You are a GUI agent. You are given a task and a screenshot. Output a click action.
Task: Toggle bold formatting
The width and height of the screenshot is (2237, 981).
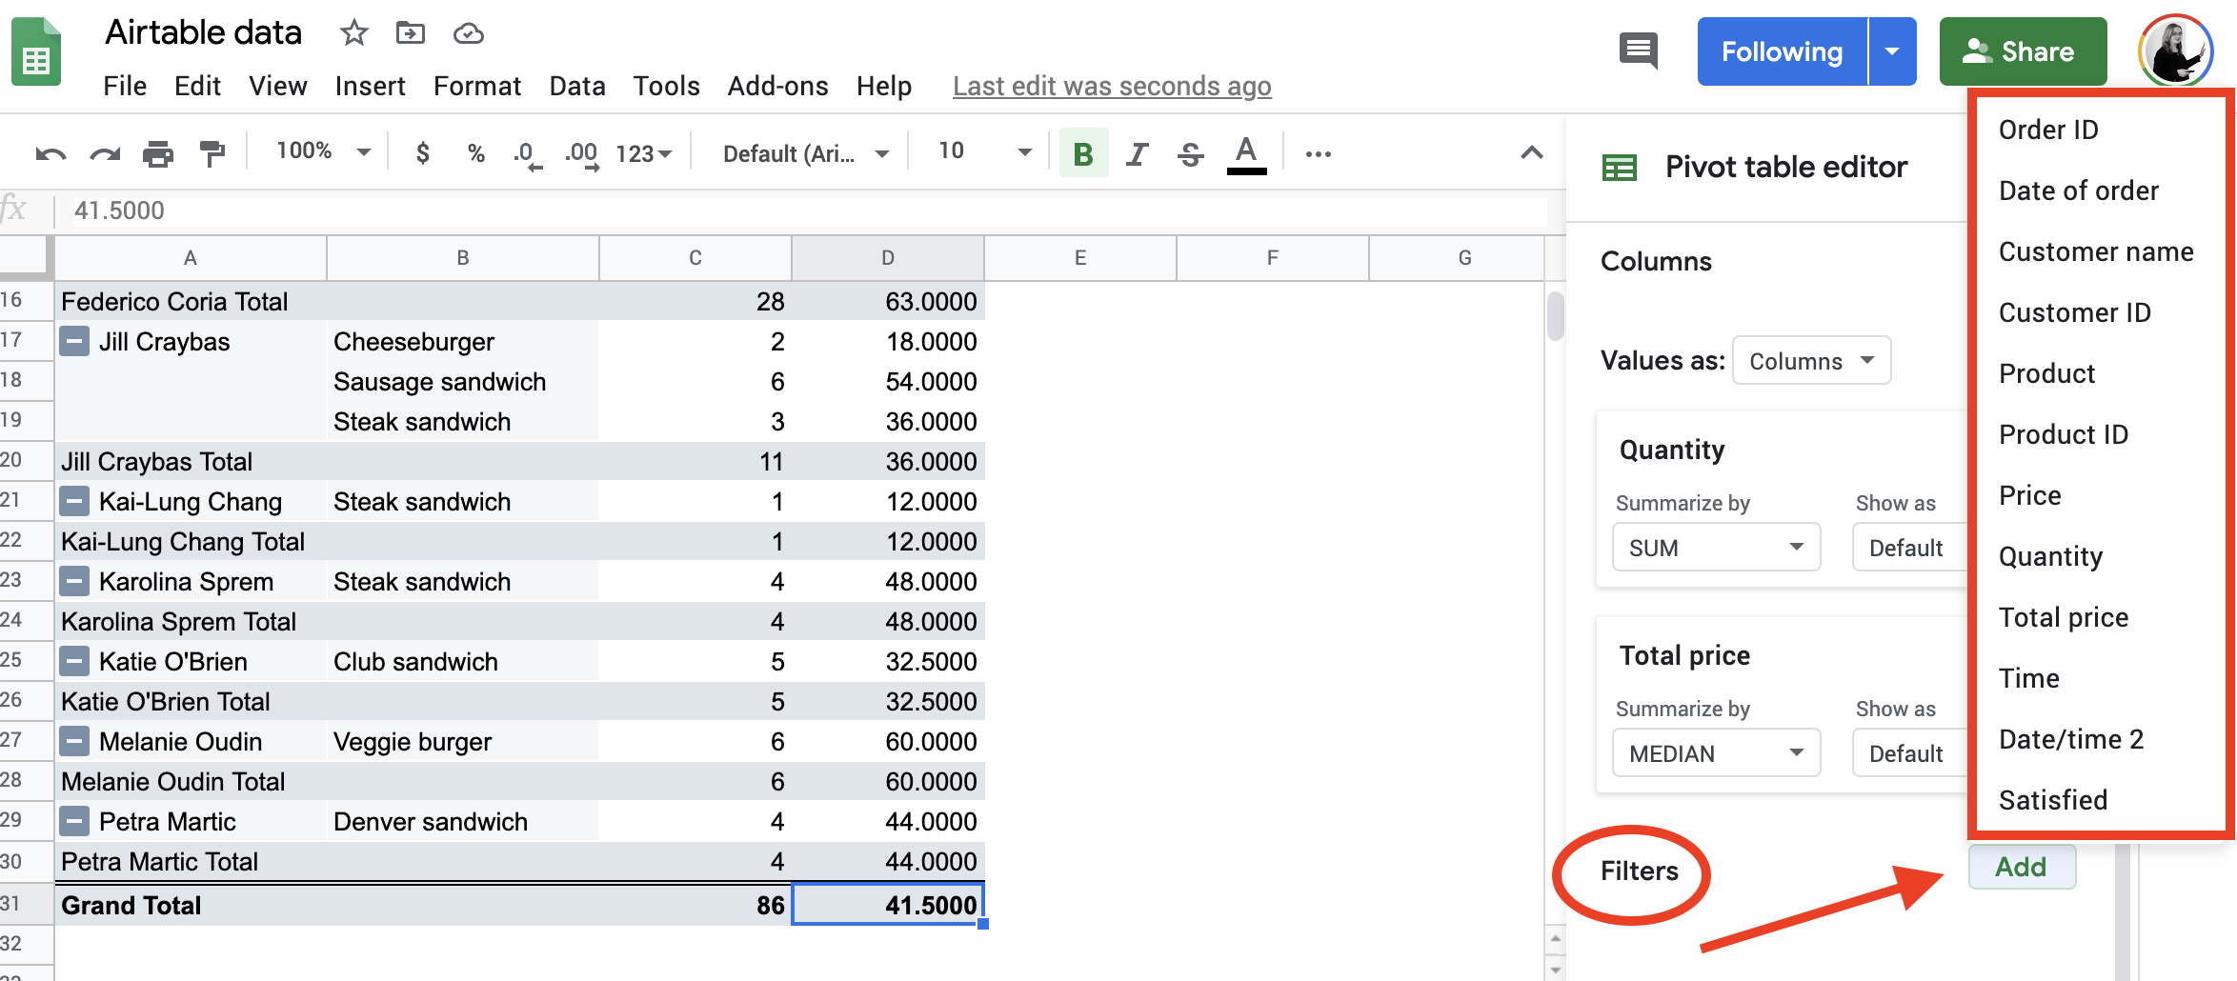coord(1082,152)
